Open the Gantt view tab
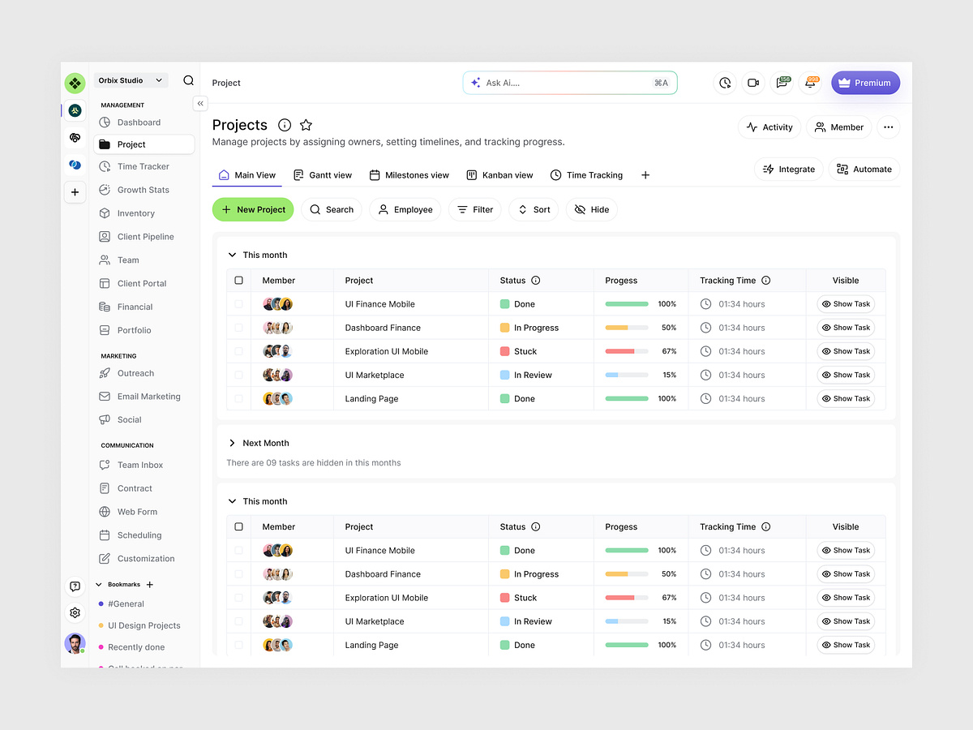The height and width of the screenshot is (730, 973). tap(323, 174)
